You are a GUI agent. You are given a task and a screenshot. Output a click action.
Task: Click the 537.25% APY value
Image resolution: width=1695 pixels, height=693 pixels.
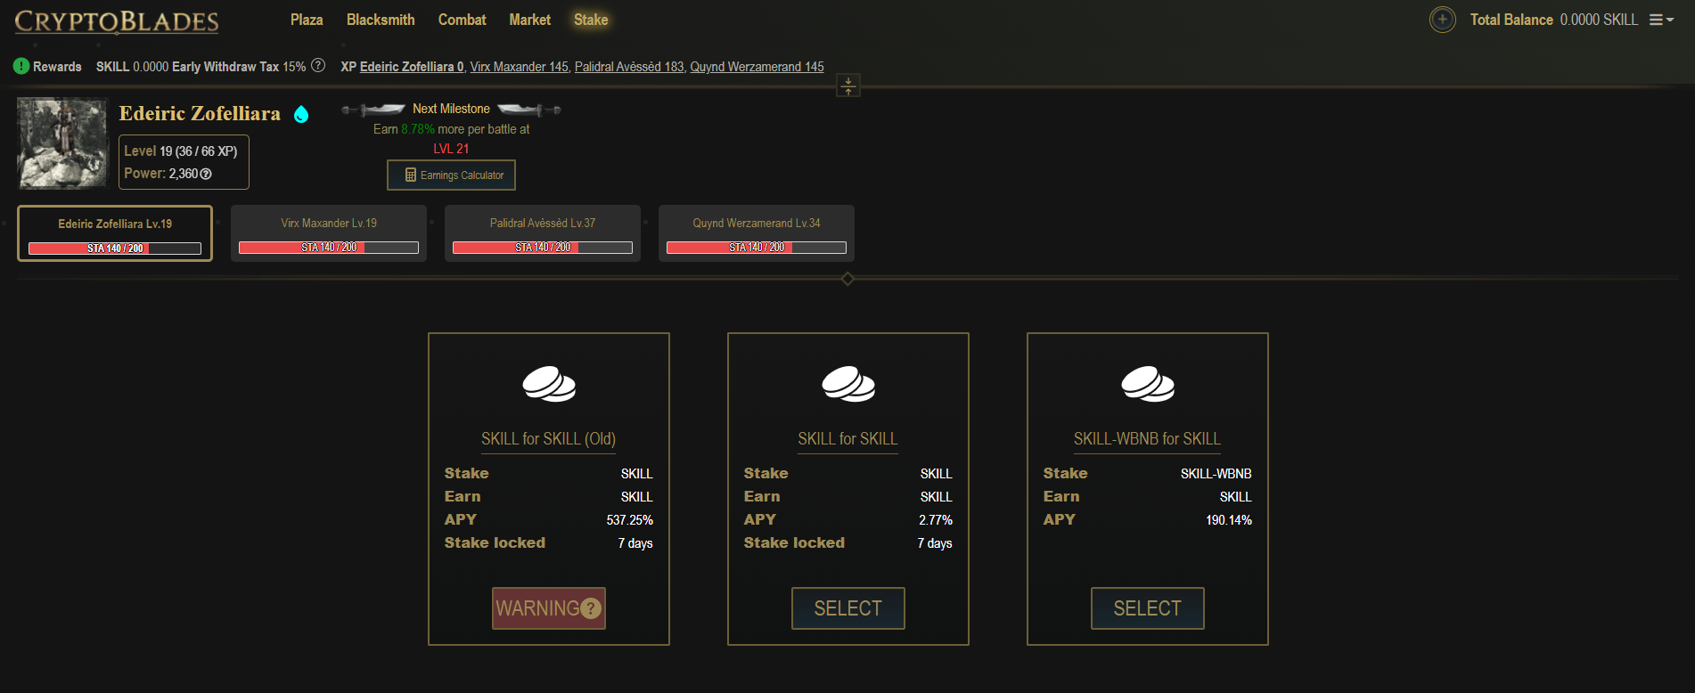[x=630, y=520]
